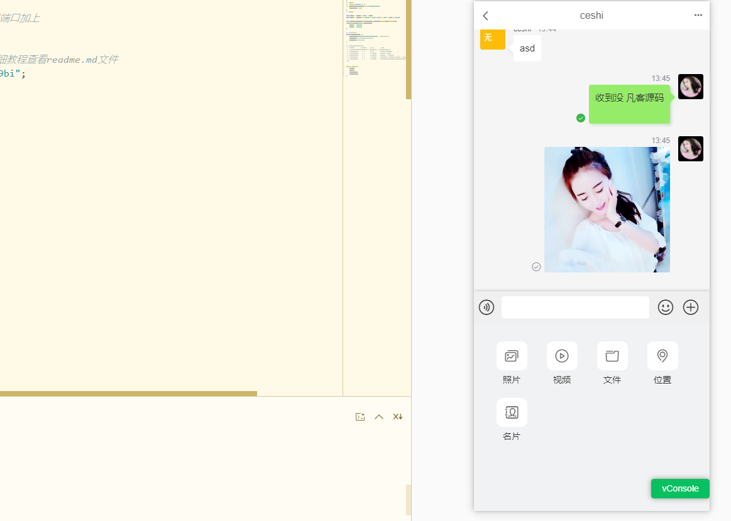
Task: Click the ceshi chat title
Action: 591,15
